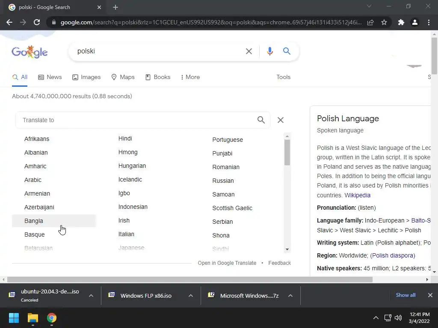Open a new tab with plus button
This screenshot has width=438, height=328.
point(115,7)
